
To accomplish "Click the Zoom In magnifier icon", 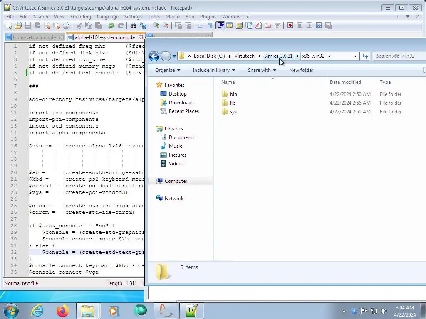I will [x=156, y=25].
